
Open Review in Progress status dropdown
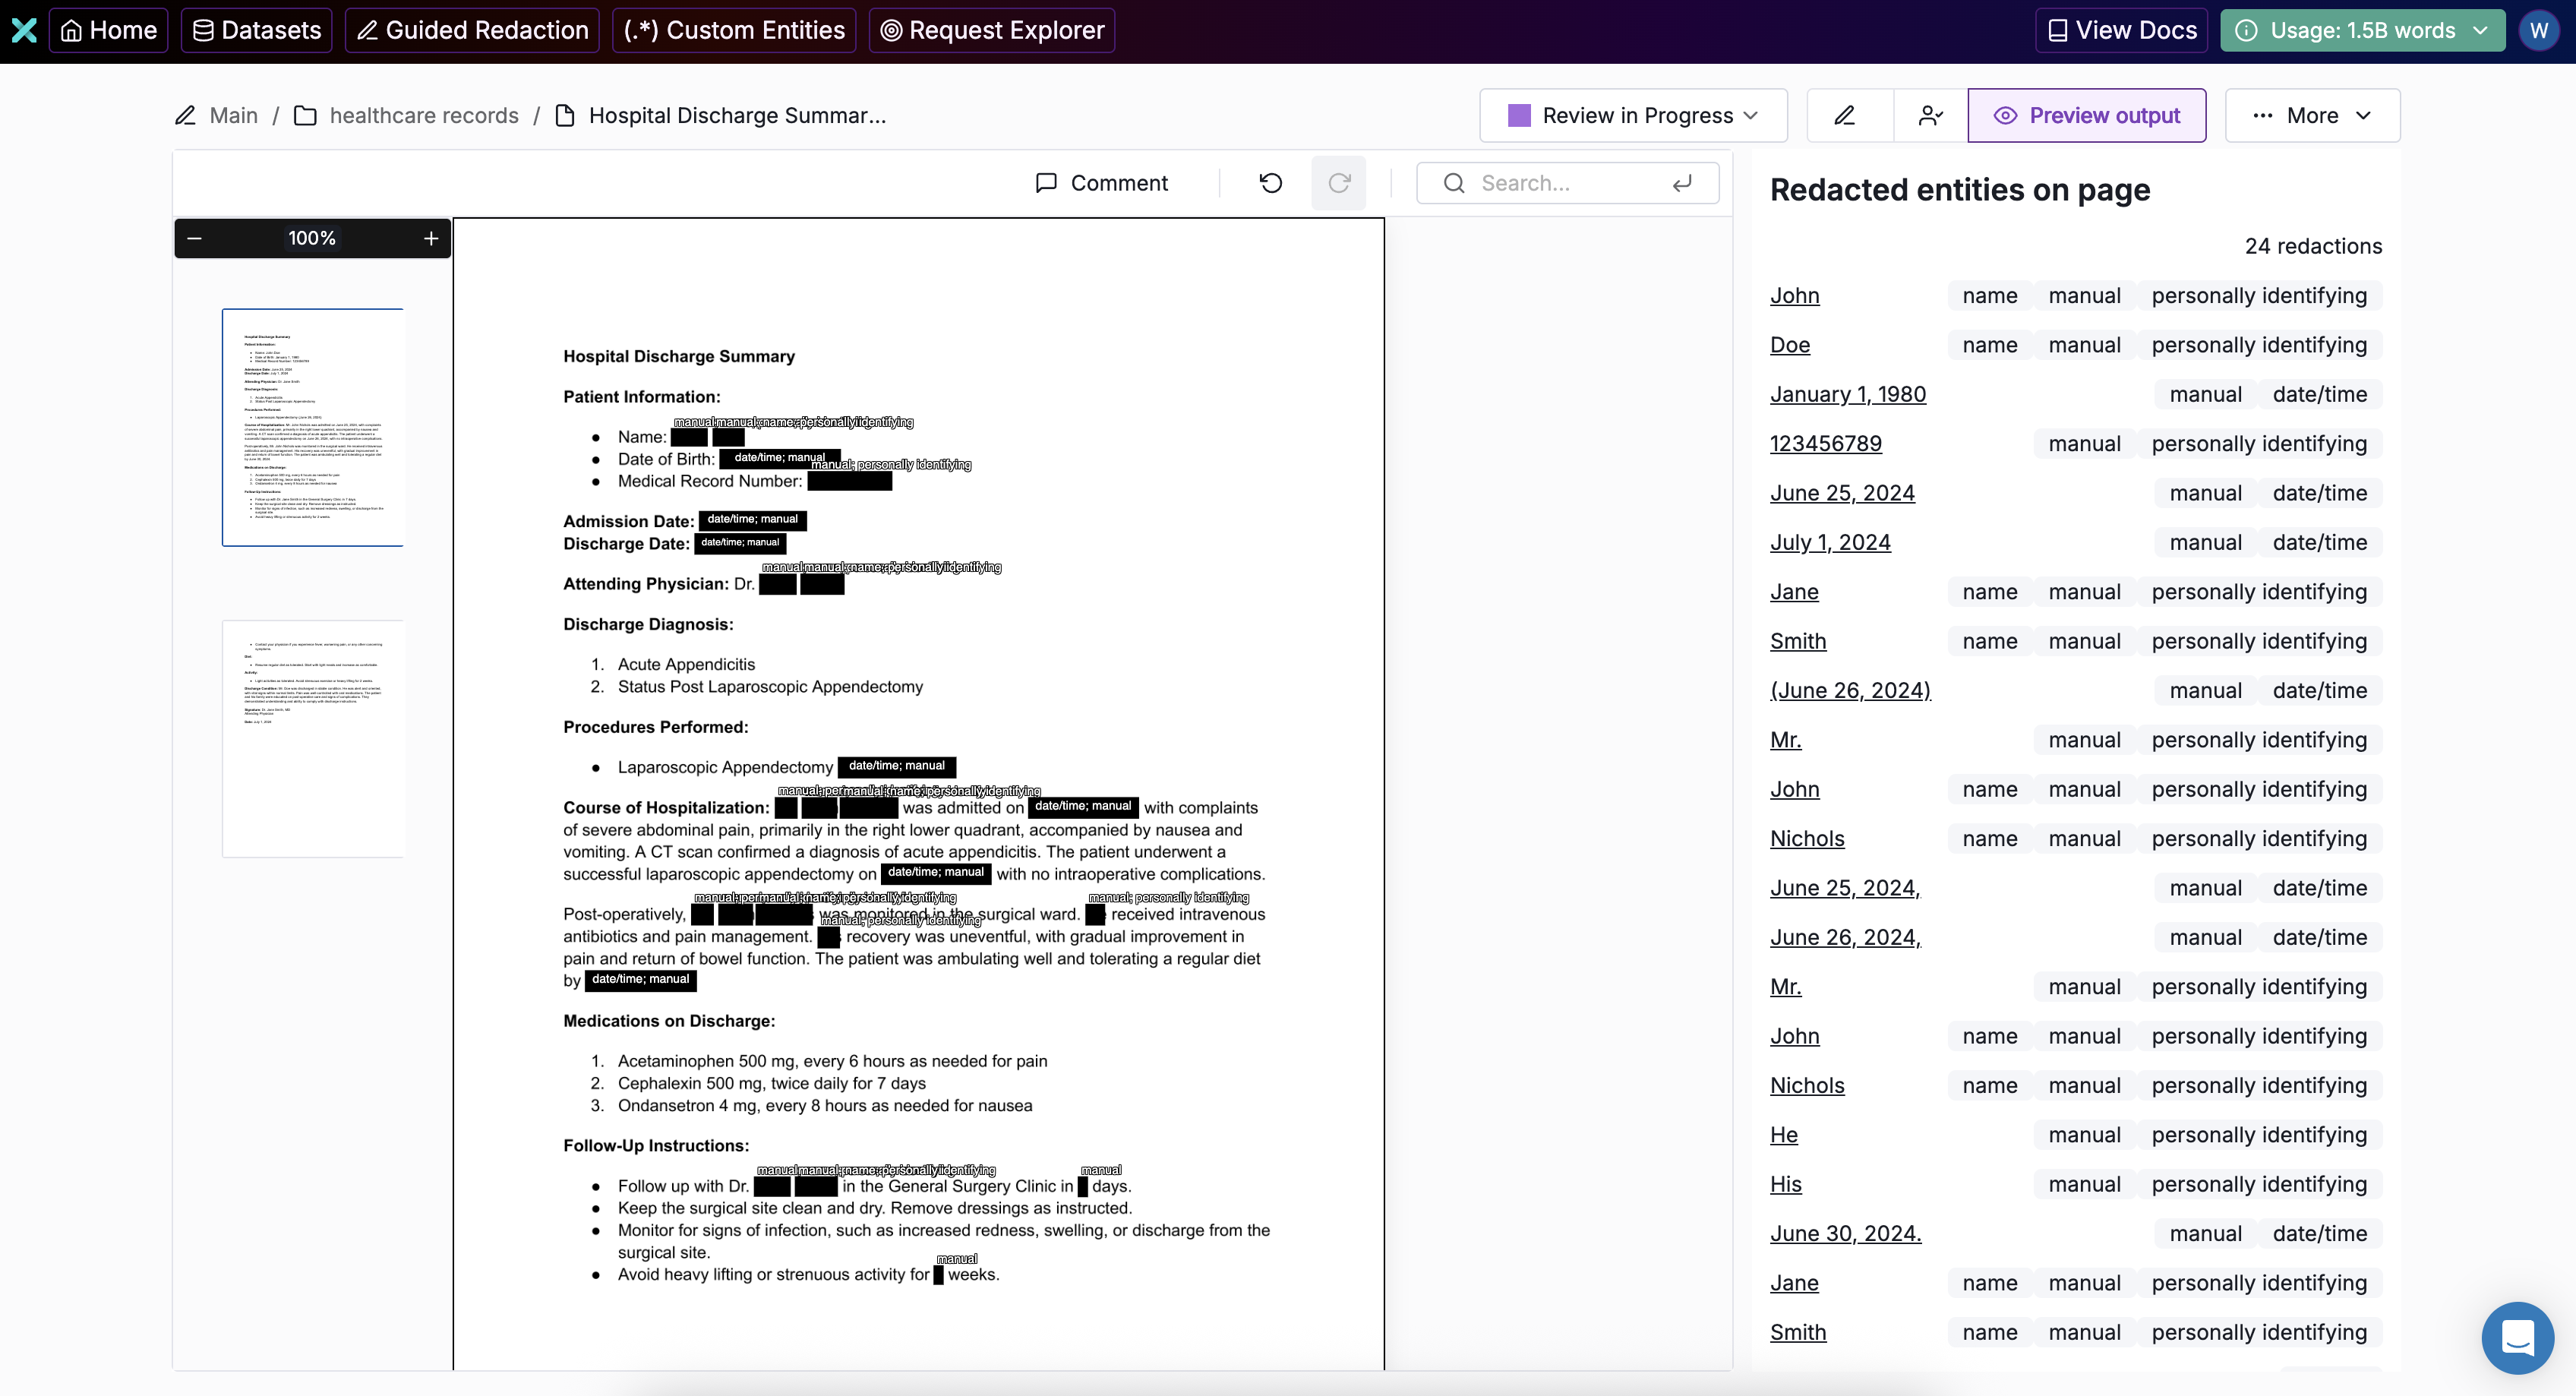pyautogui.click(x=1633, y=116)
